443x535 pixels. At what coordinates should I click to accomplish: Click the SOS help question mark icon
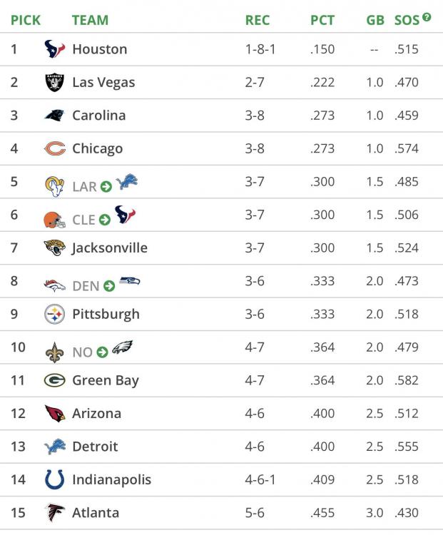tap(427, 16)
